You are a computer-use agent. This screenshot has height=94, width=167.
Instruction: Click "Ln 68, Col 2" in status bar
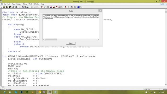pos(148,89)
